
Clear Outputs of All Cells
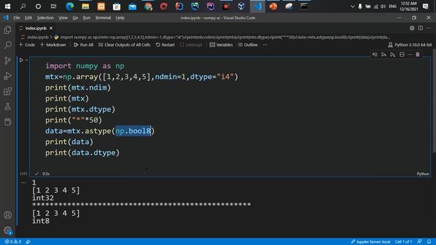coord(124,45)
